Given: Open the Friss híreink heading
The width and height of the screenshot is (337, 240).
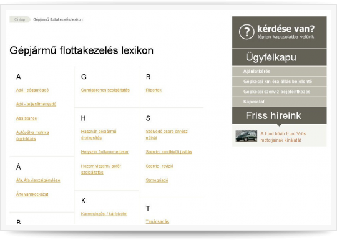Looking at the screenshot, I should pos(279,115).
